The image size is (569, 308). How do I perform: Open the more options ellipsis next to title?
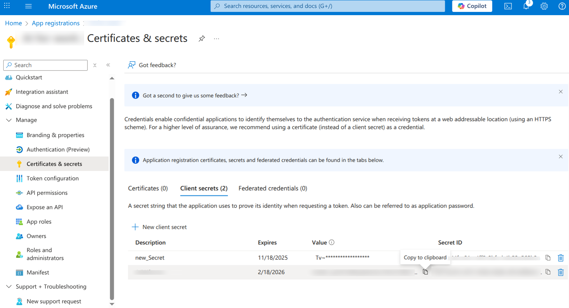tap(216, 38)
